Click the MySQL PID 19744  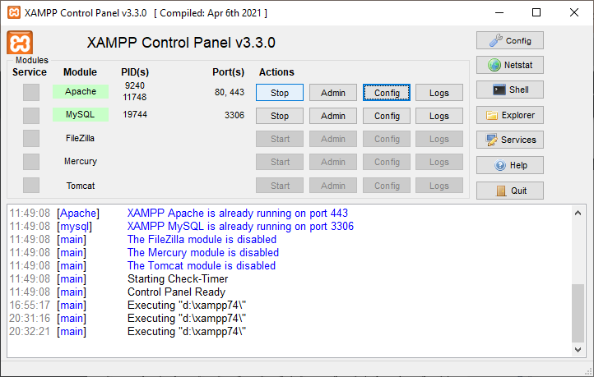pos(135,114)
